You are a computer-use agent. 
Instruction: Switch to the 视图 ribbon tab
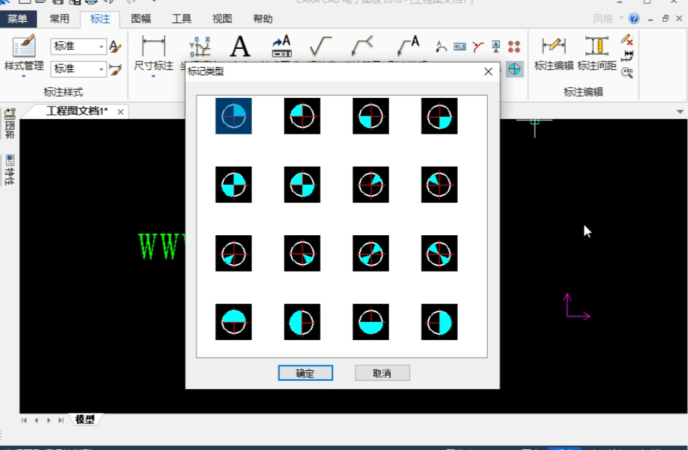click(x=222, y=19)
